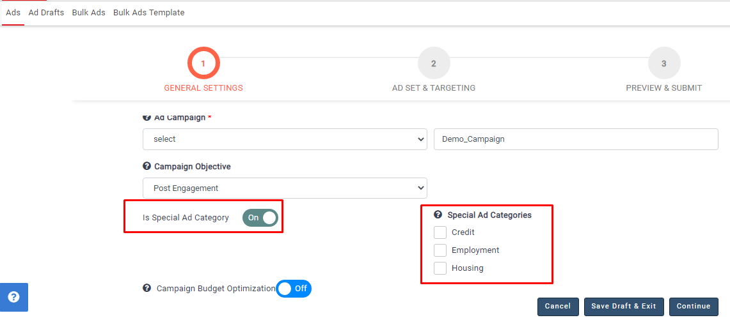The image size is (730, 327).
Task: Check the Credit category box
Action: point(440,232)
